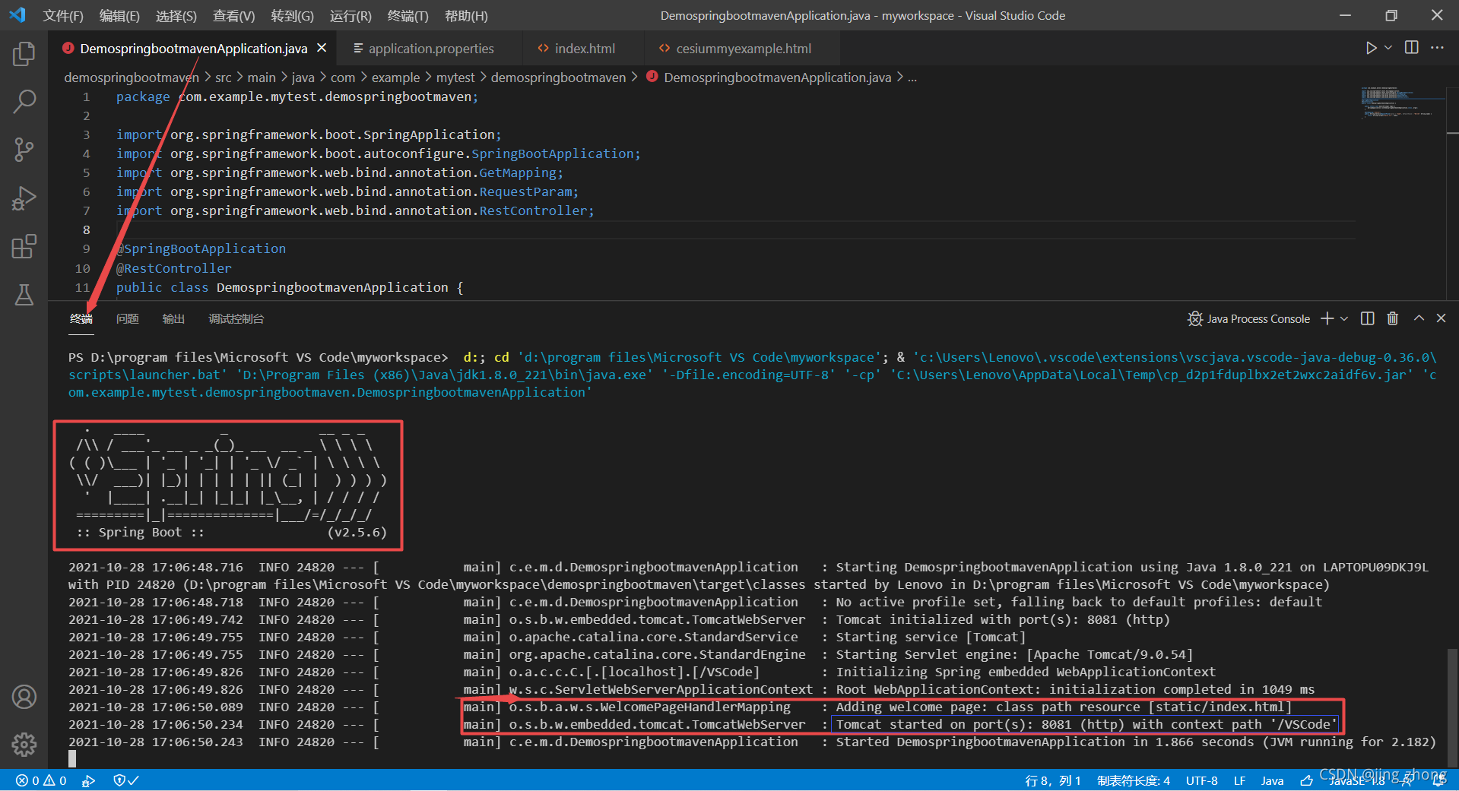The width and height of the screenshot is (1459, 791).
Task: Open errors and warnings status indicator
Action: pos(41,780)
